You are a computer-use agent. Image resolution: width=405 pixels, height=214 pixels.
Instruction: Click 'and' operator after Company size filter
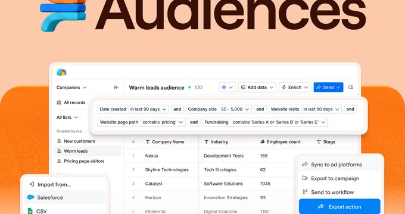click(260, 109)
